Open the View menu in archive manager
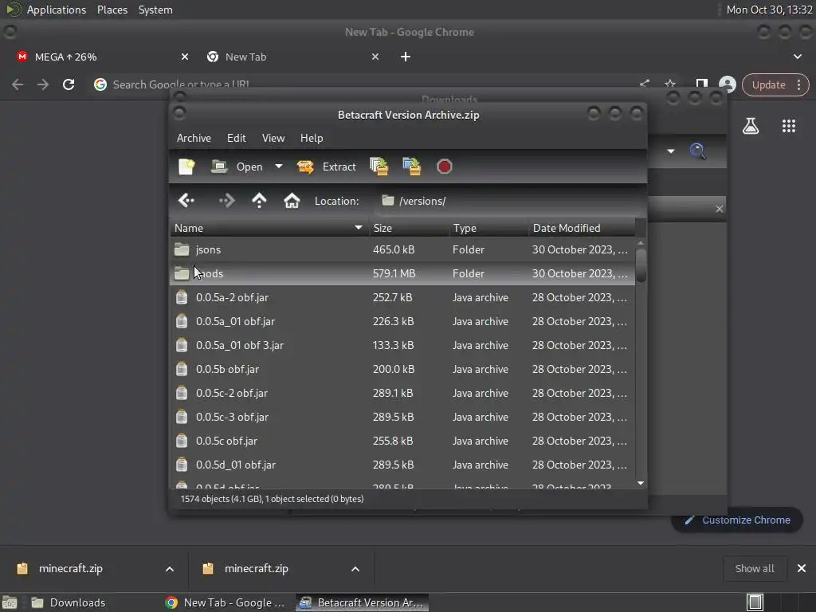The image size is (816, 612). point(273,138)
